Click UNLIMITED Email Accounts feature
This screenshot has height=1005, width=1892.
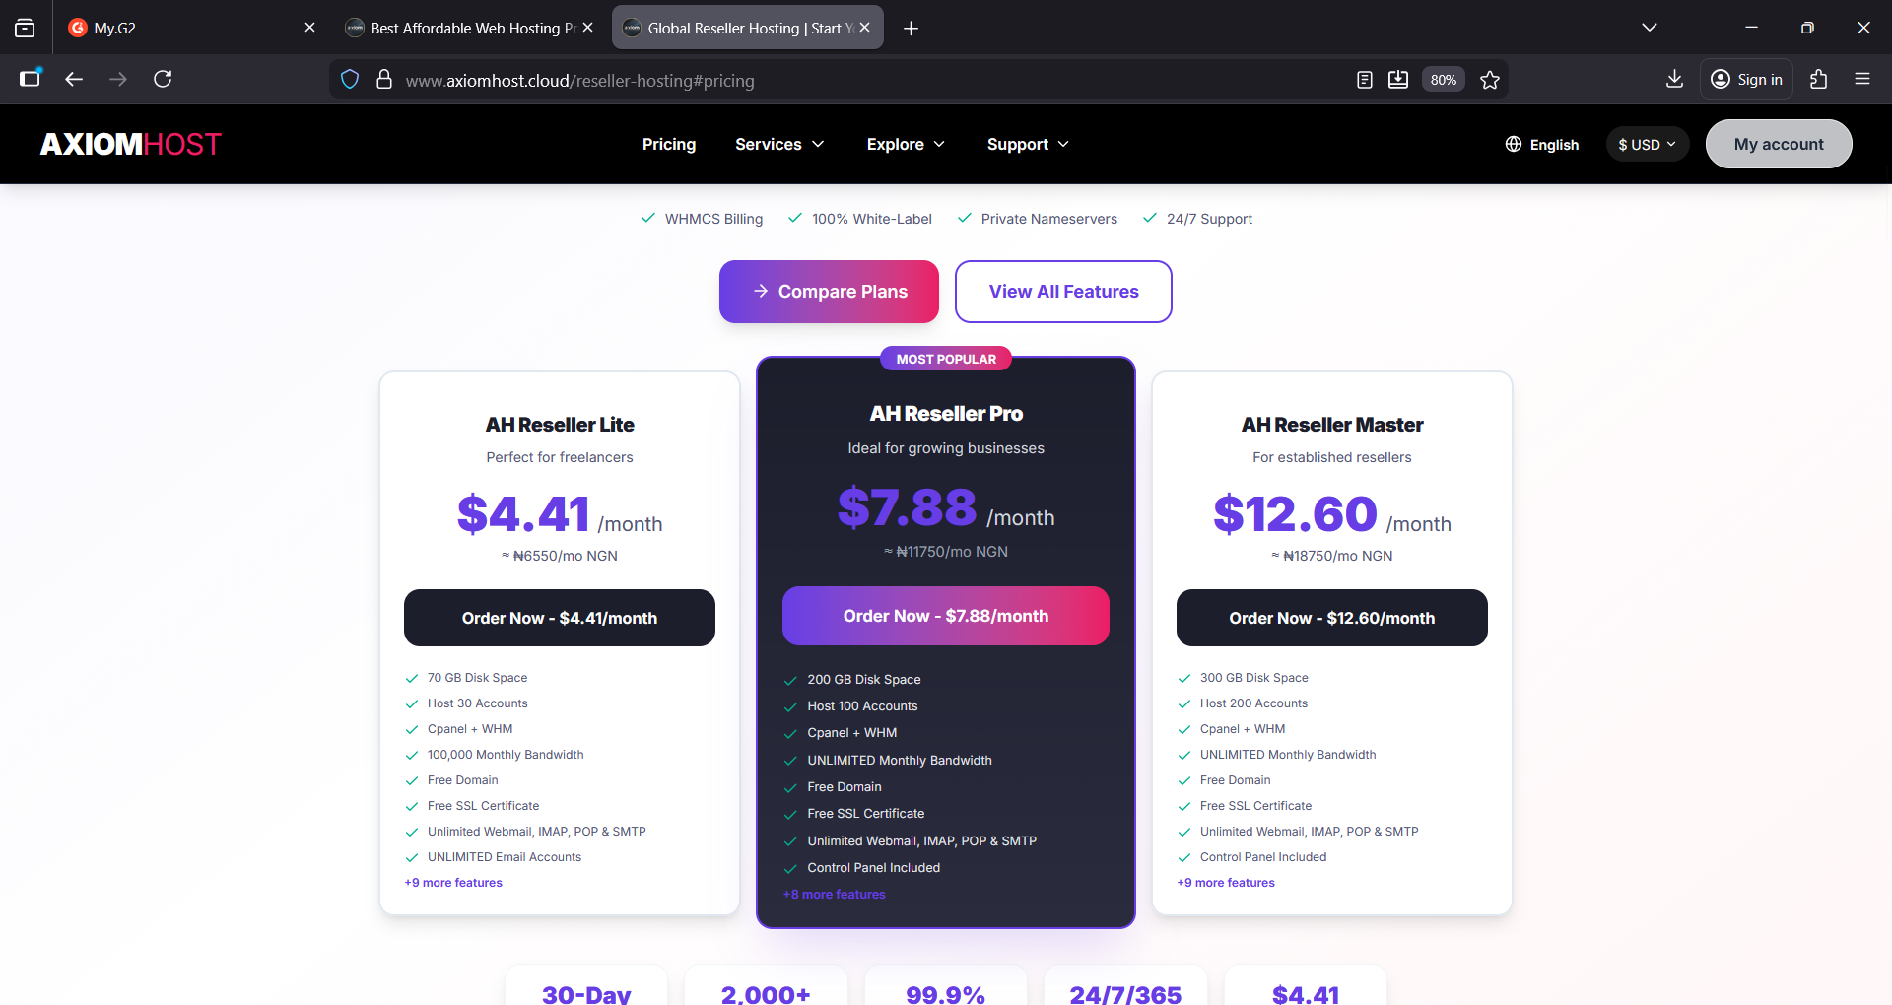coord(505,857)
